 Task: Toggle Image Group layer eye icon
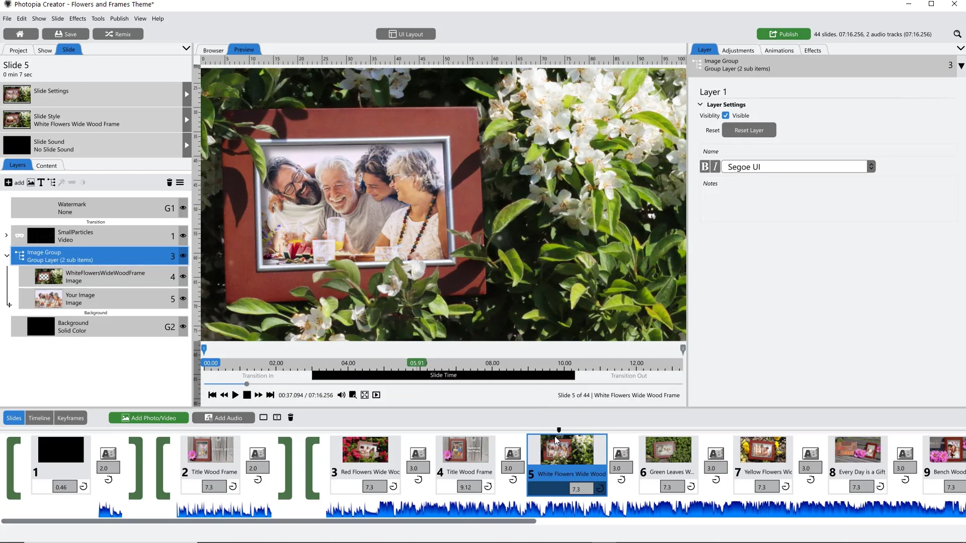[183, 256]
